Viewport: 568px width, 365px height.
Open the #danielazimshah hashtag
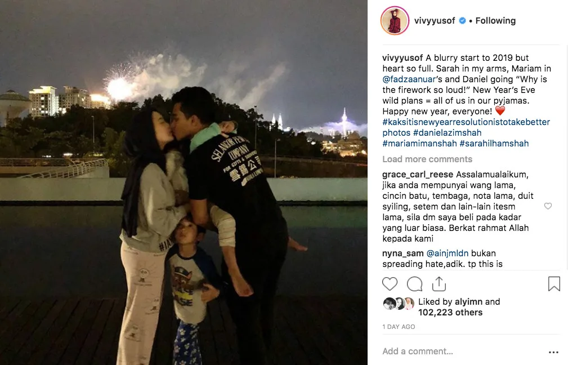pos(447,133)
